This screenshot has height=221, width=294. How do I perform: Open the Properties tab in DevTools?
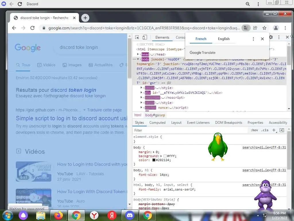[255, 123]
